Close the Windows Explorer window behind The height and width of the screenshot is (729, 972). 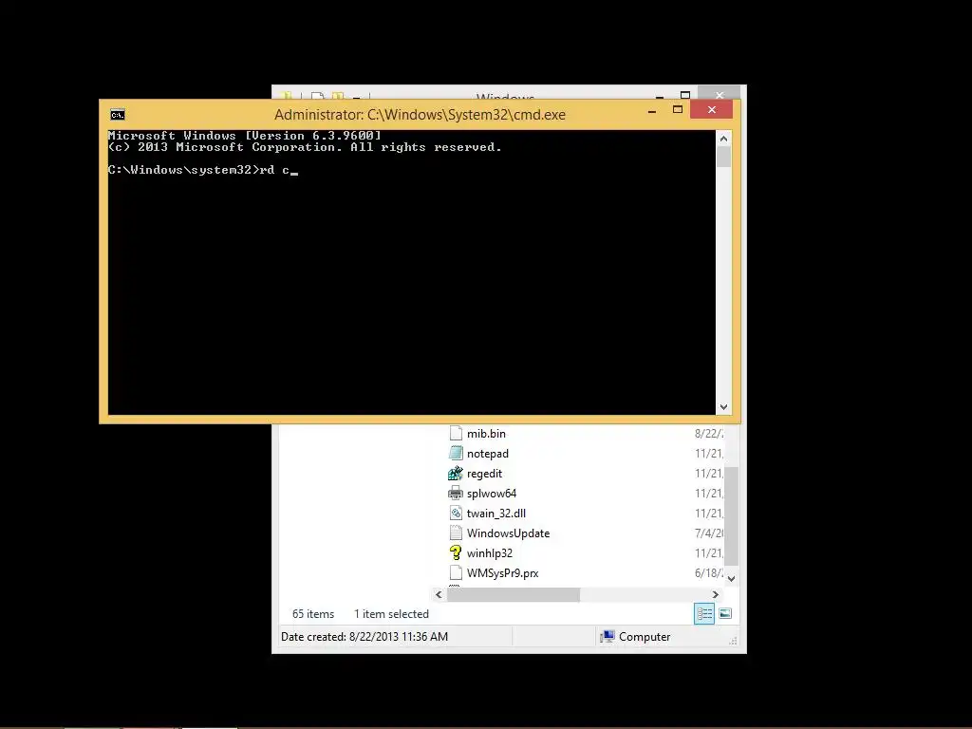720,94
